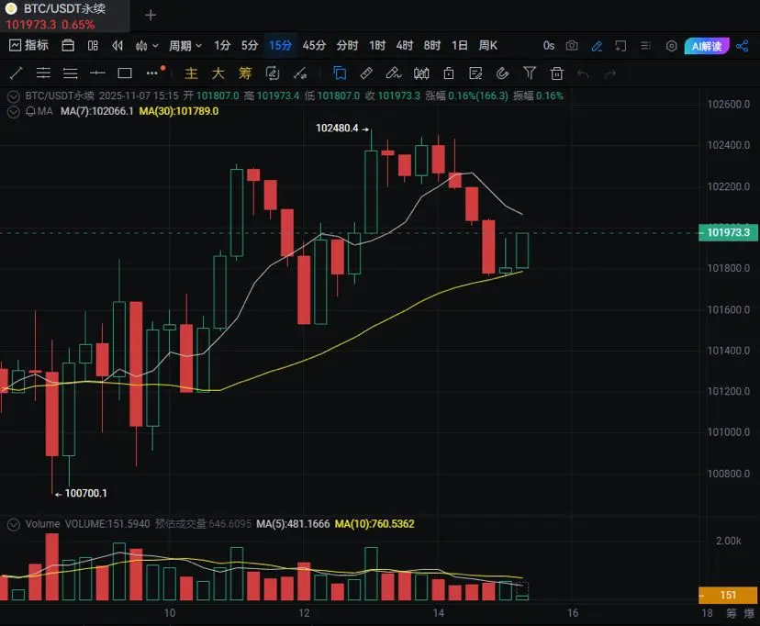
Task: Open the multi-chart layout icon
Action: coord(93,46)
